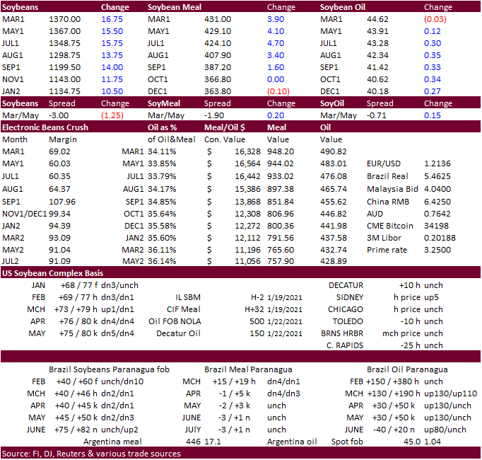
Task: Click the Source line at the bottom
Action: [91, 454]
